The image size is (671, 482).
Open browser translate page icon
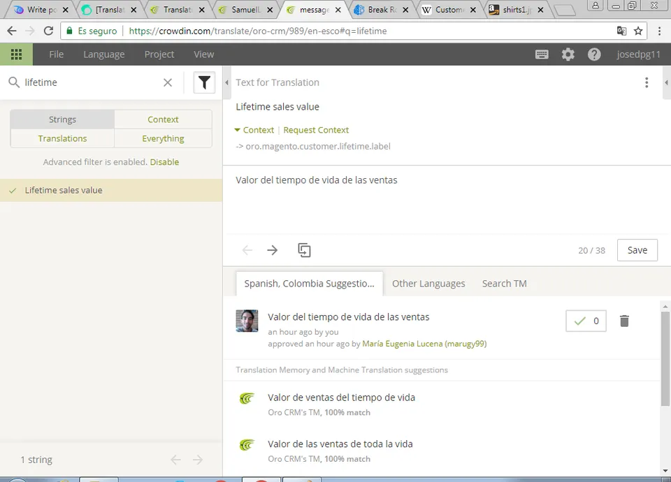pos(621,31)
